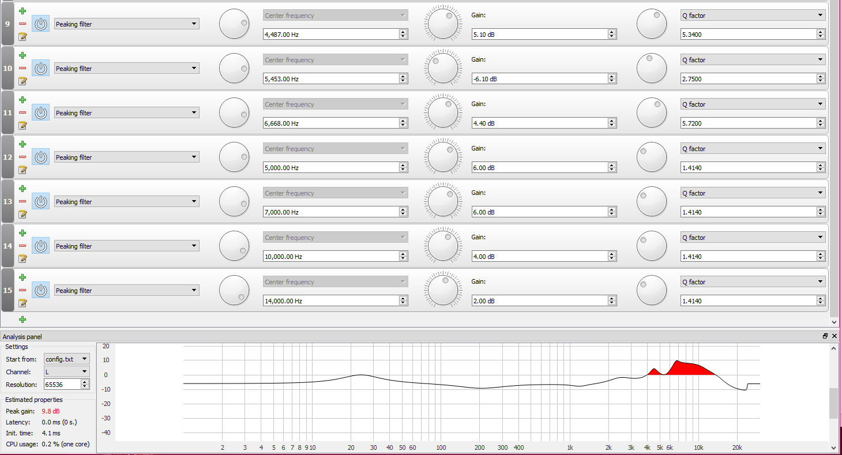
Task: Increase filter 14 gain with the stepper arrow
Action: click(x=611, y=254)
